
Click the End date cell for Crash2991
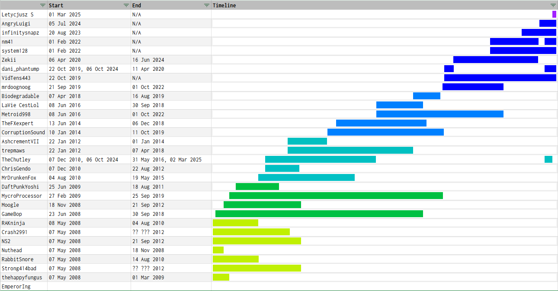pyautogui.click(x=148, y=232)
